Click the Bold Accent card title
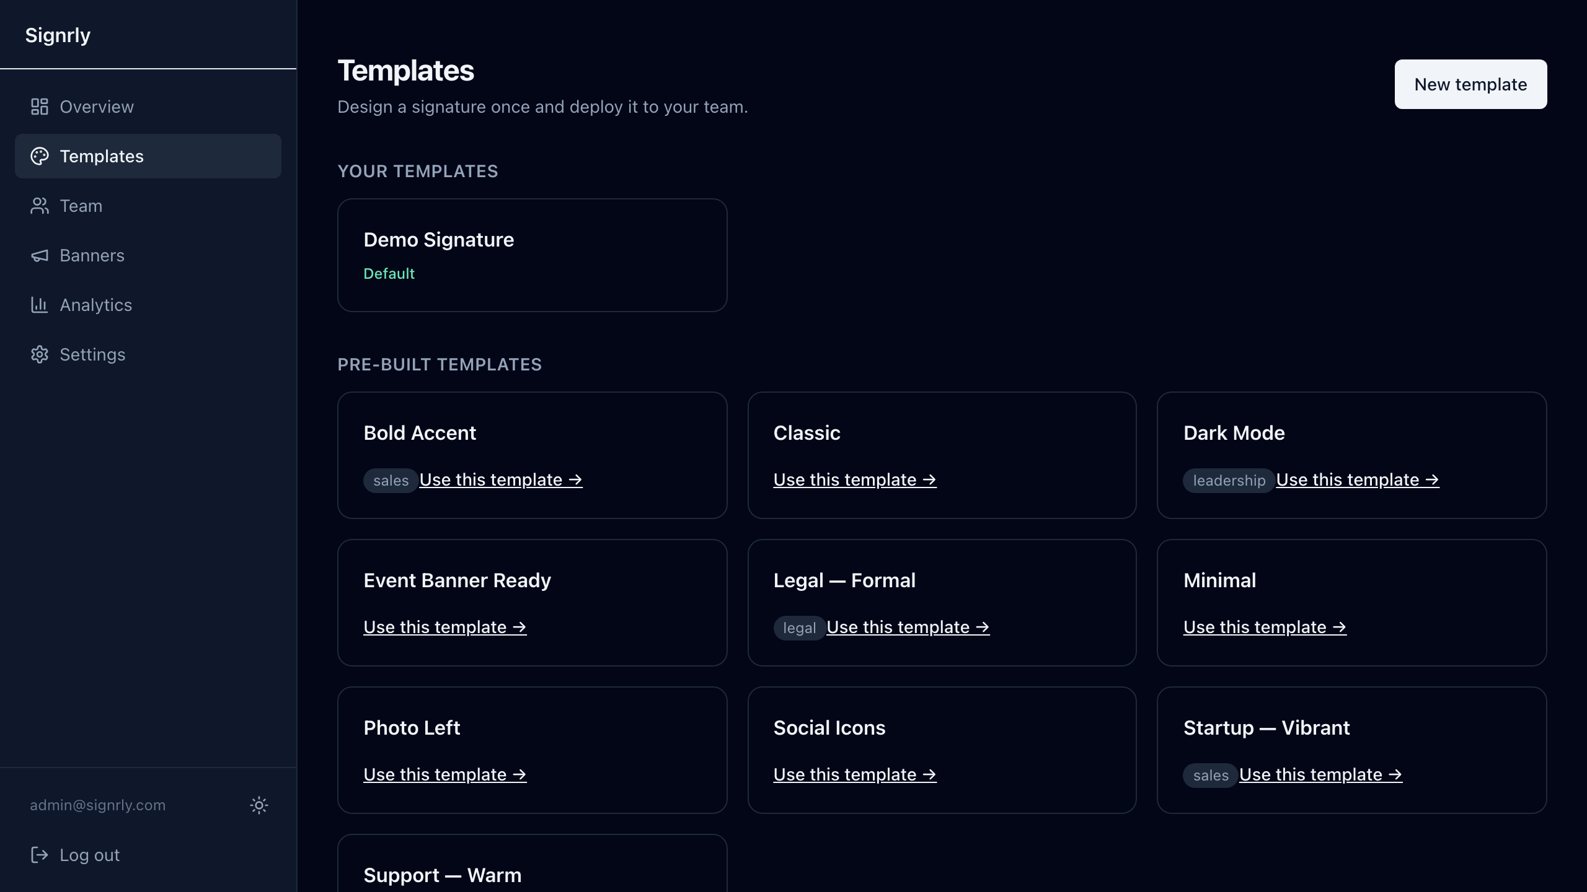Viewport: 1587px width, 892px height. 420,433
